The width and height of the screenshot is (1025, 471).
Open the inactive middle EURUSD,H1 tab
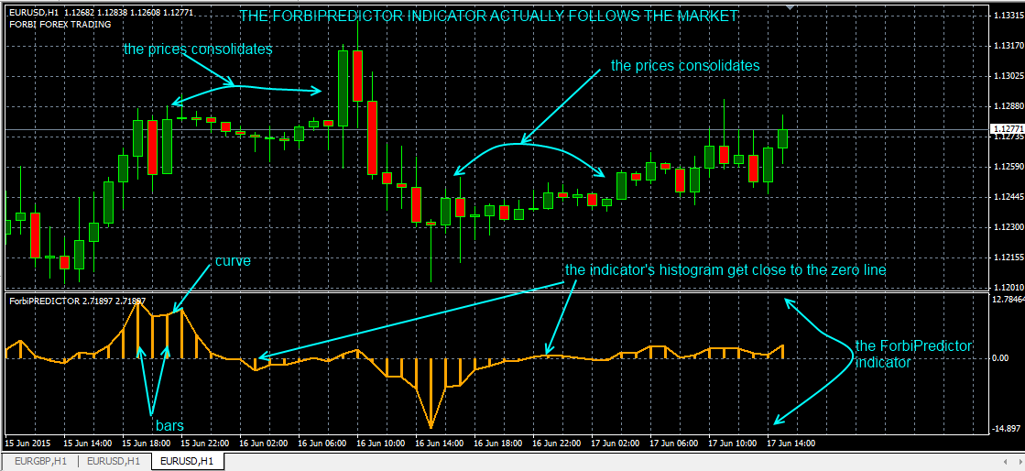114,461
